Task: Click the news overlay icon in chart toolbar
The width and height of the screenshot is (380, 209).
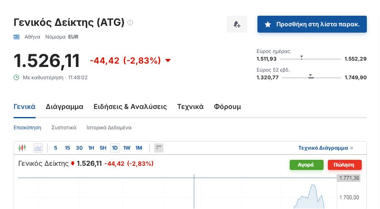Action: click(x=159, y=148)
